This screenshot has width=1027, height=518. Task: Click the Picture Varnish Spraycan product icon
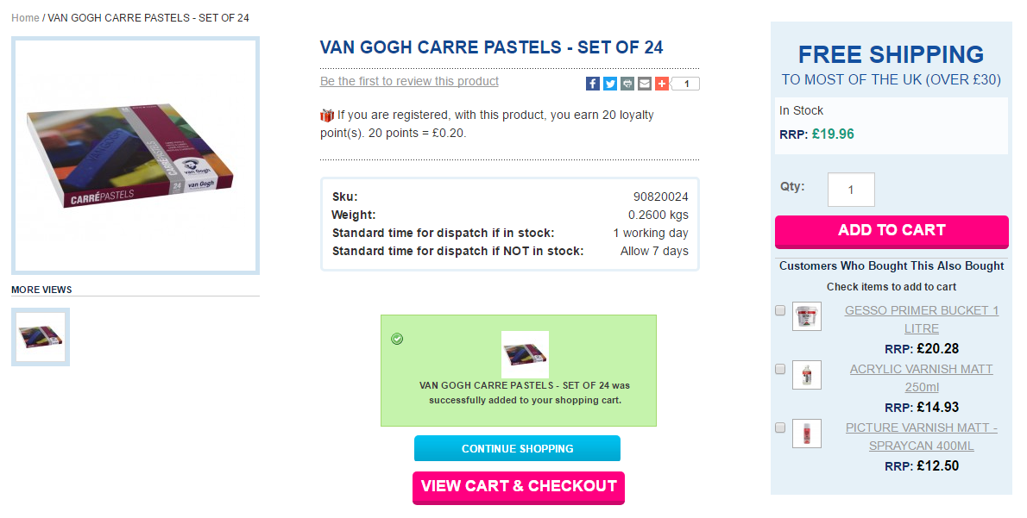coord(806,434)
